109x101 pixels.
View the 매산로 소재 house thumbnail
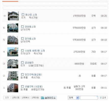(13, 16)
